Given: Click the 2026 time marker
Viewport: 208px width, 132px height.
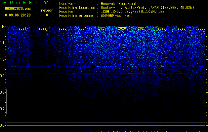Looking at the screenshot, I should click(x=122, y=28).
